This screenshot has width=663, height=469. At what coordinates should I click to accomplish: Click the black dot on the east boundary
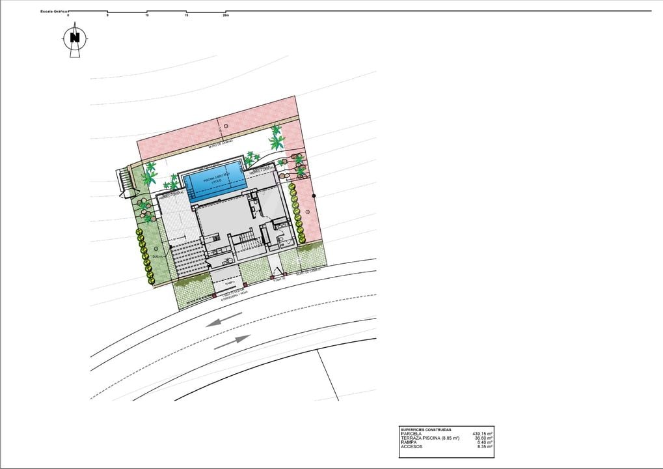click(314, 195)
